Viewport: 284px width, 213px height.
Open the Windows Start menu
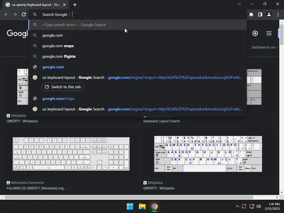coord(130,206)
